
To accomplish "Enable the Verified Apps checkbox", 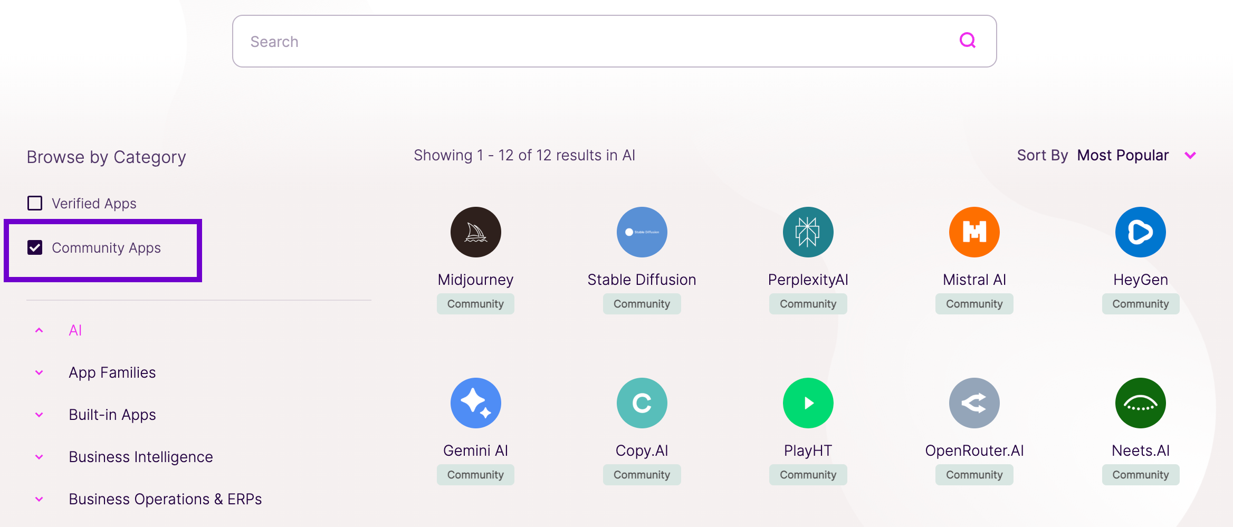I will [35, 203].
